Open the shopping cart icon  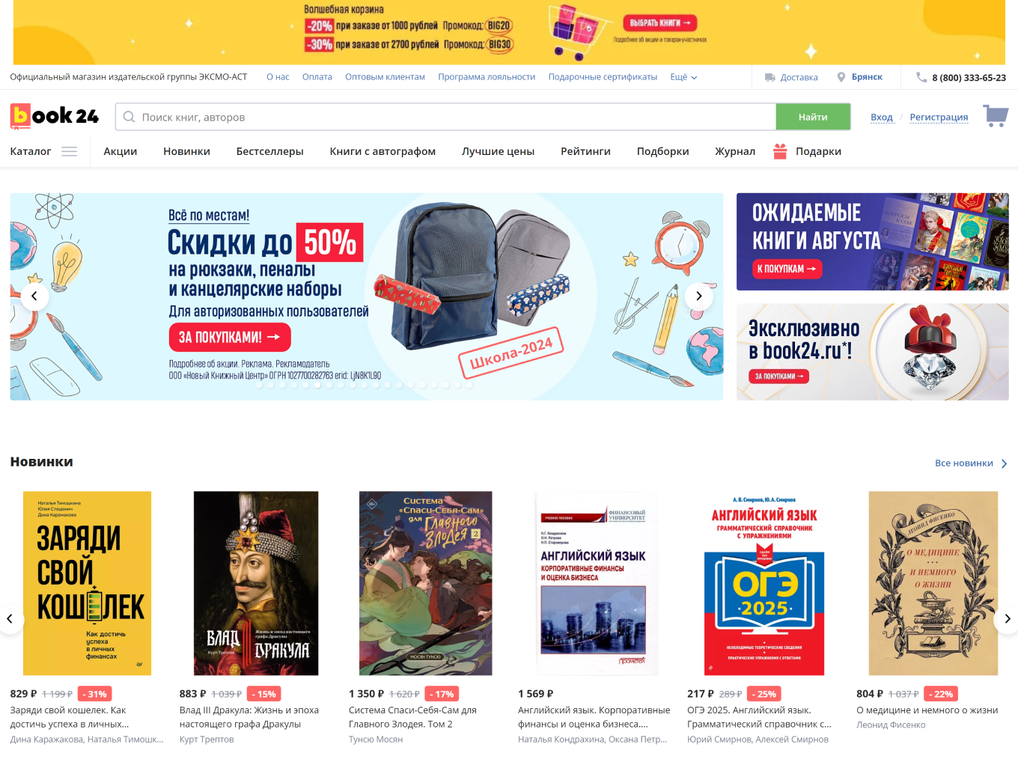click(996, 116)
